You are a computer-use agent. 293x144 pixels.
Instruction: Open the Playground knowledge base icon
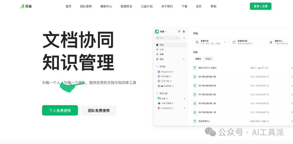159,72
